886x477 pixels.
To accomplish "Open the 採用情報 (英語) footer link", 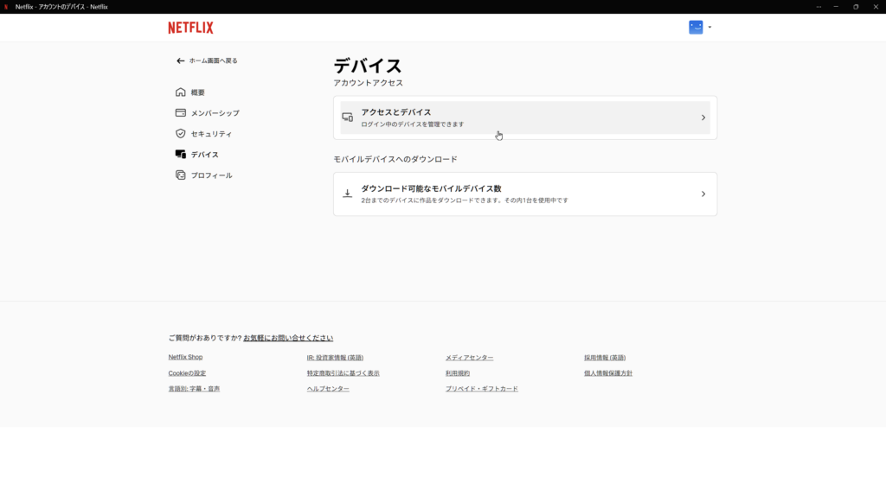I will click(x=605, y=358).
